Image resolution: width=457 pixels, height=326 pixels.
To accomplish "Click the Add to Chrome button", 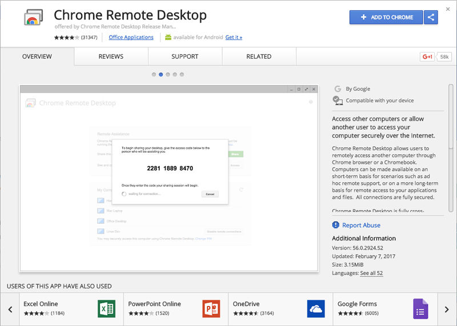I will [386, 17].
